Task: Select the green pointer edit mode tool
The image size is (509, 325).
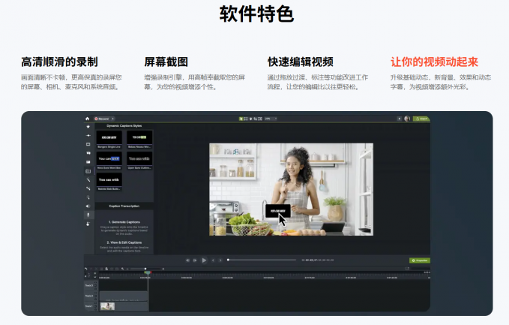Action: (241, 119)
